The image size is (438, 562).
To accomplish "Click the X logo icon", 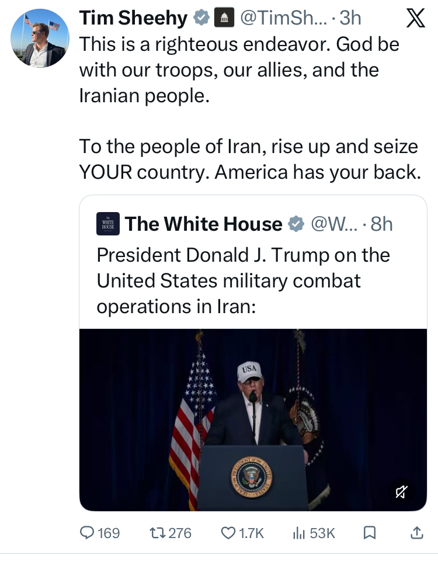I will 415,19.
